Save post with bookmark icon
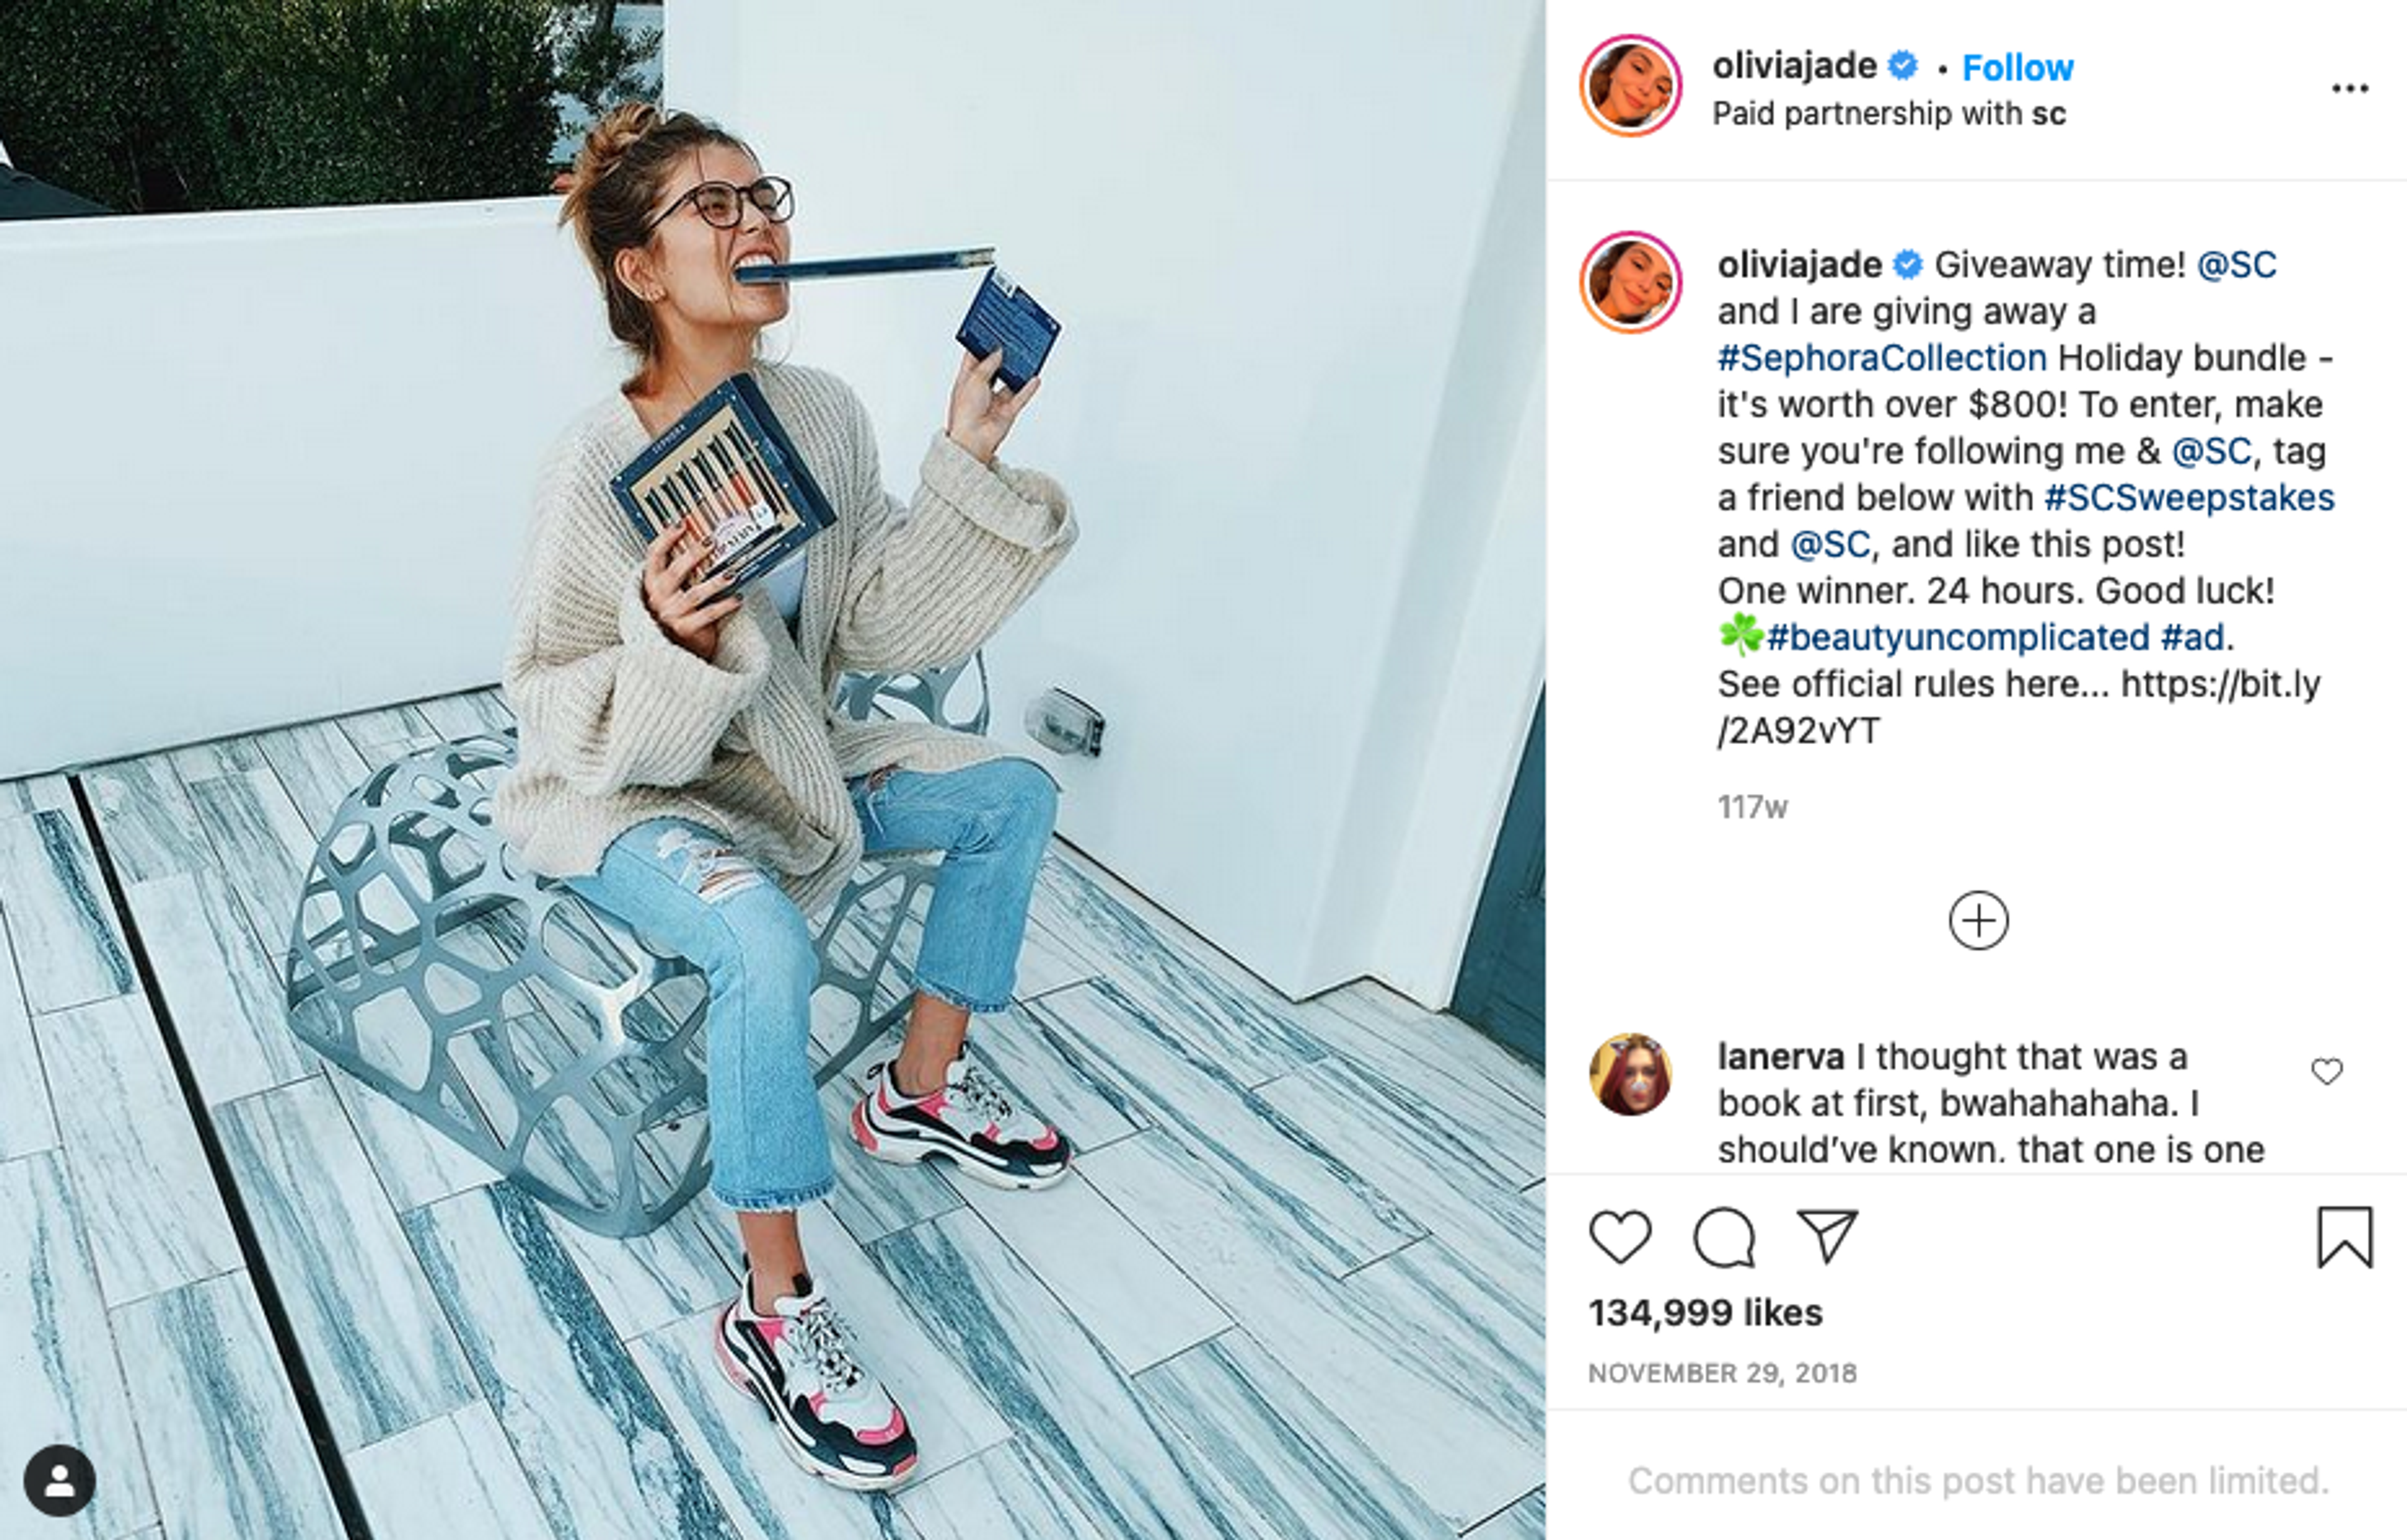 coord(2345,1237)
